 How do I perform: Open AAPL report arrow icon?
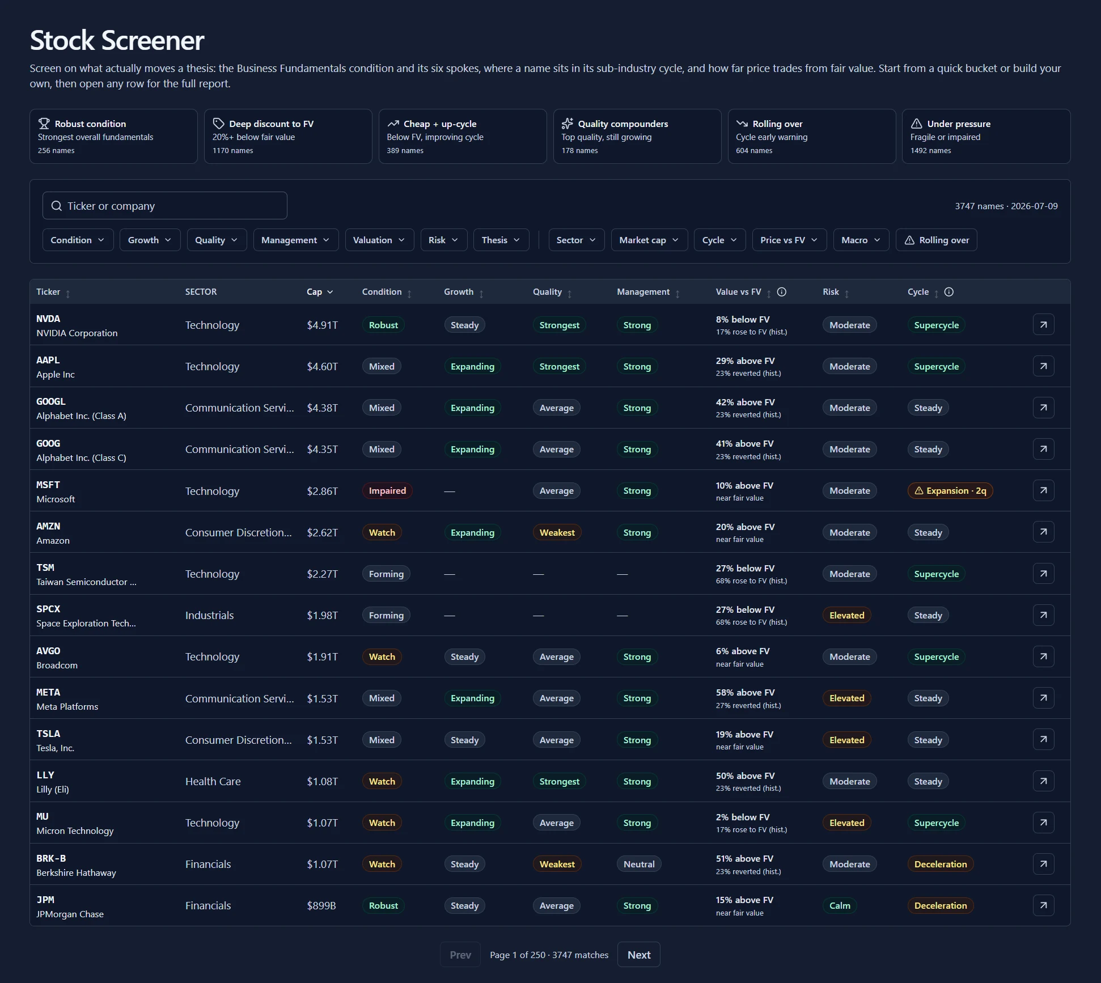1043,366
